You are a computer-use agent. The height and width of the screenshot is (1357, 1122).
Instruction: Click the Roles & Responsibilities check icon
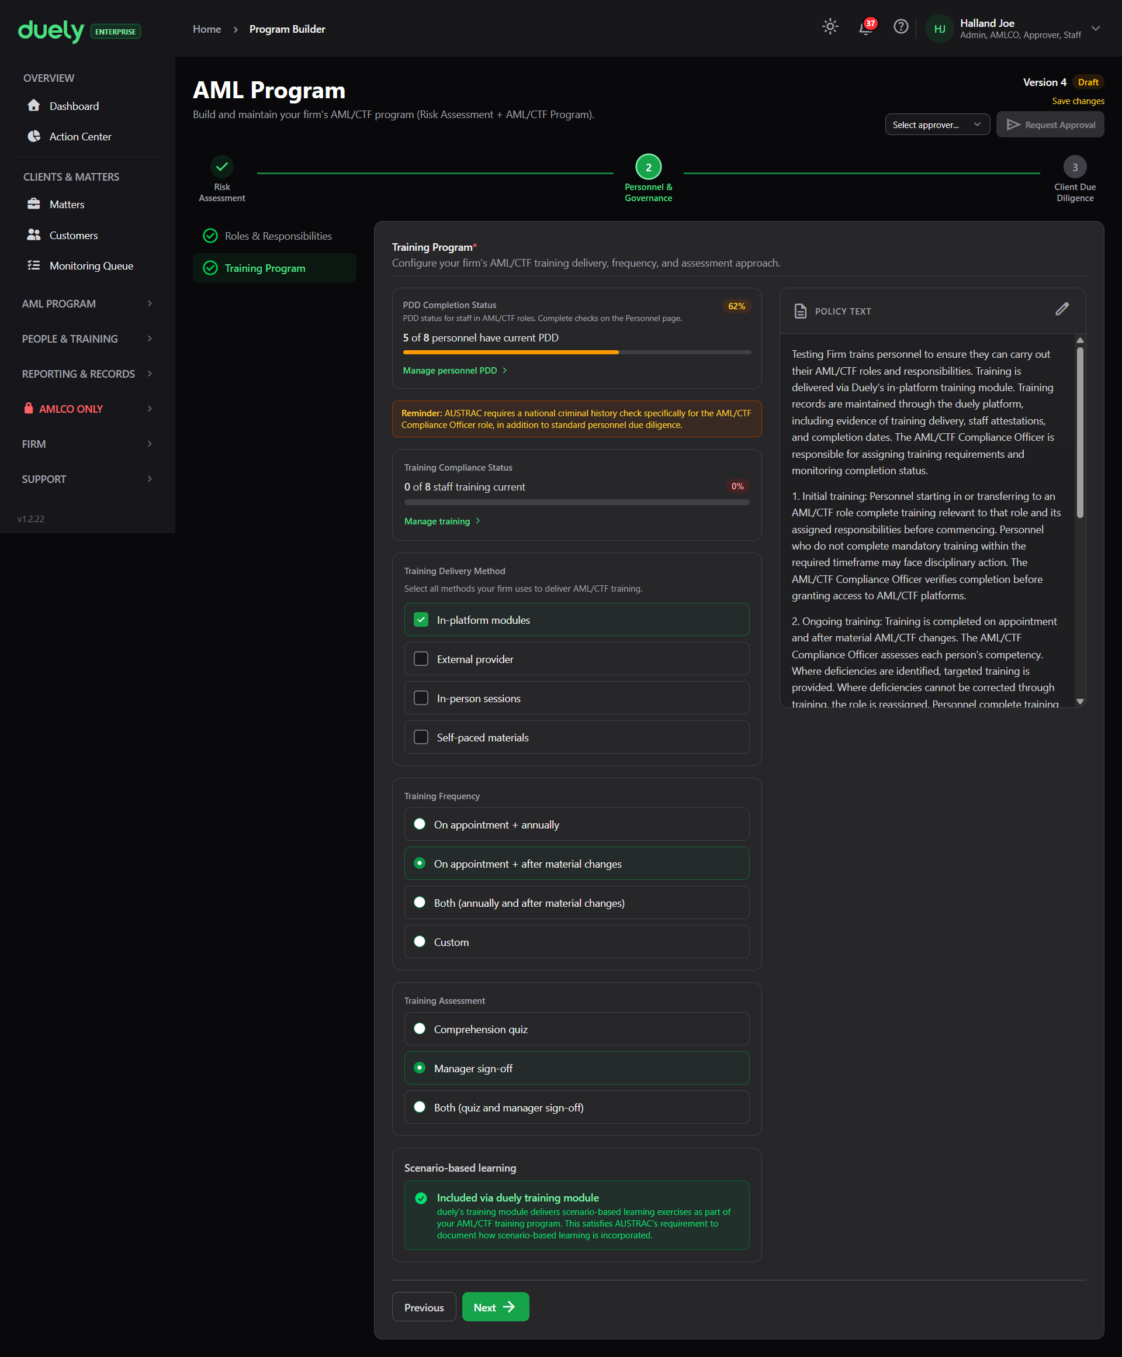click(210, 236)
